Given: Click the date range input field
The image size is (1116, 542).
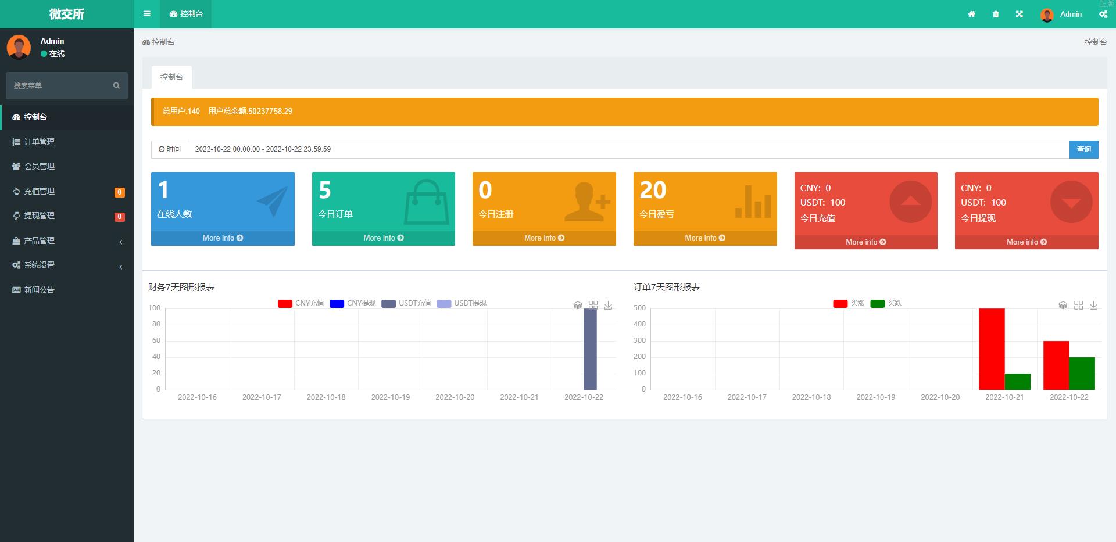Looking at the screenshot, I should [x=628, y=149].
